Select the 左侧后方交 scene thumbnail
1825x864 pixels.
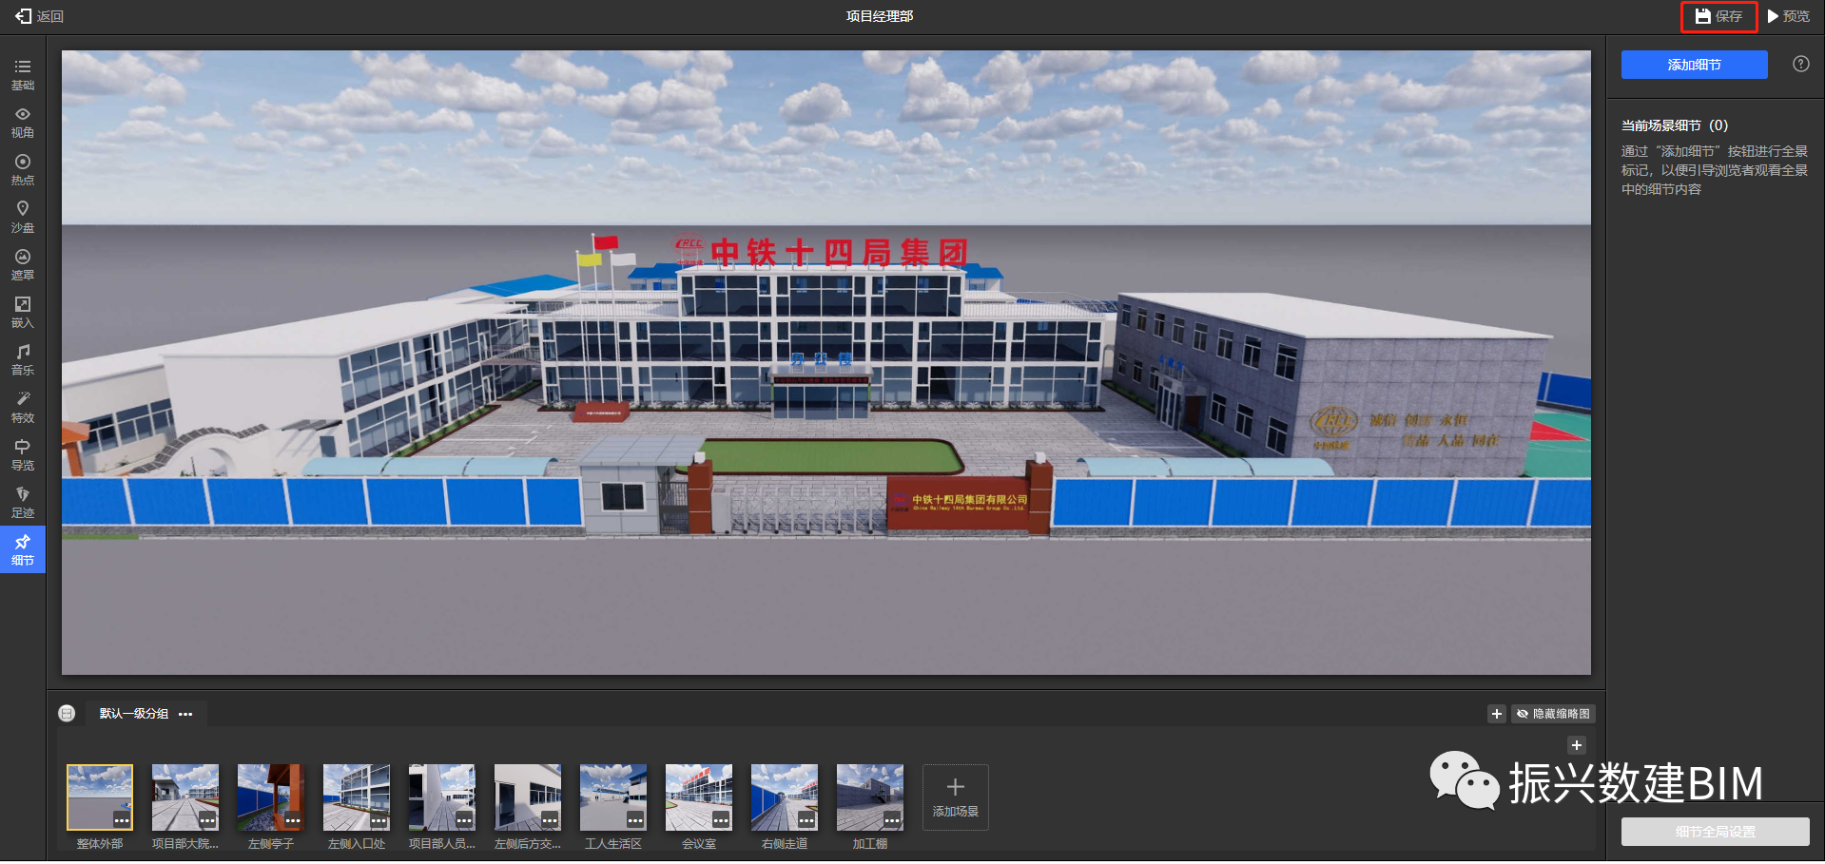[x=528, y=797]
